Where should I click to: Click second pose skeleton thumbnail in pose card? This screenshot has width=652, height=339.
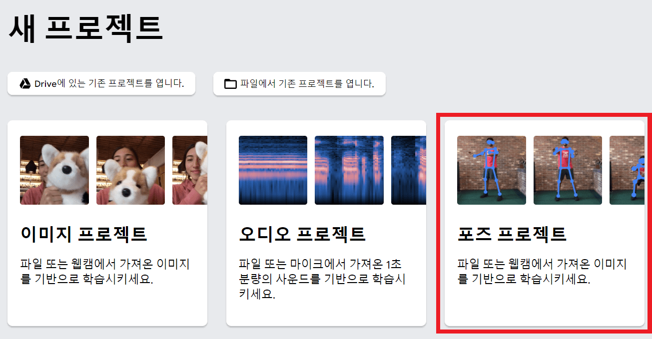click(568, 170)
